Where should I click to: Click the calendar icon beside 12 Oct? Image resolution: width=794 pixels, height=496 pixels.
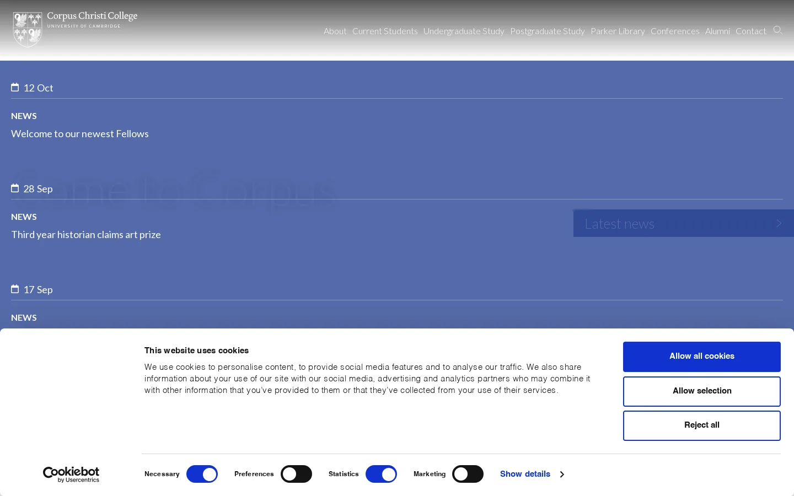(x=15, y=88)
